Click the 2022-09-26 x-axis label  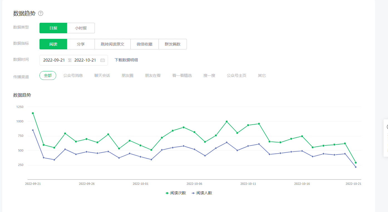click(87, 184)
